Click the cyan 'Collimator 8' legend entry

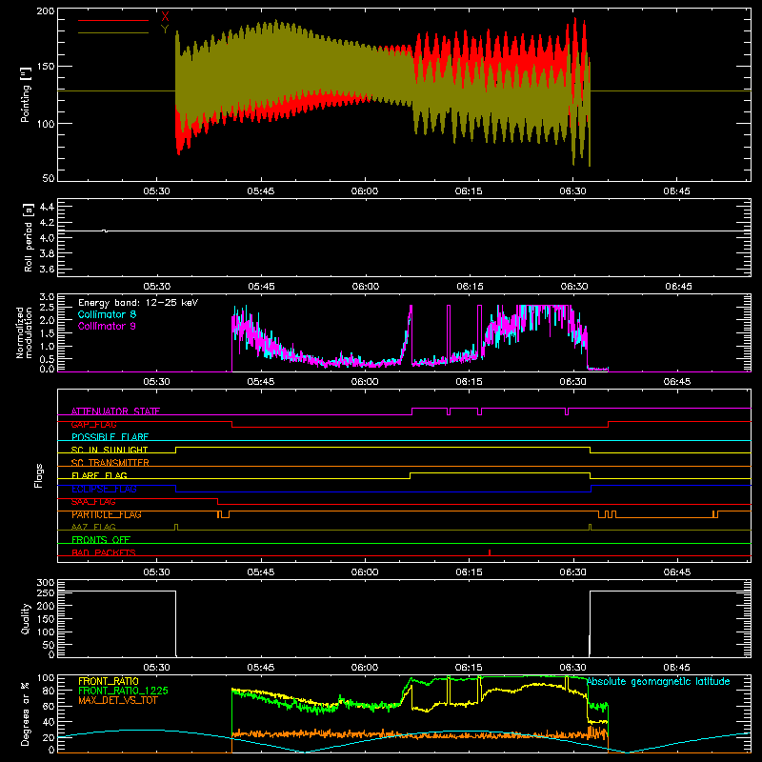[x=107, y=314]
